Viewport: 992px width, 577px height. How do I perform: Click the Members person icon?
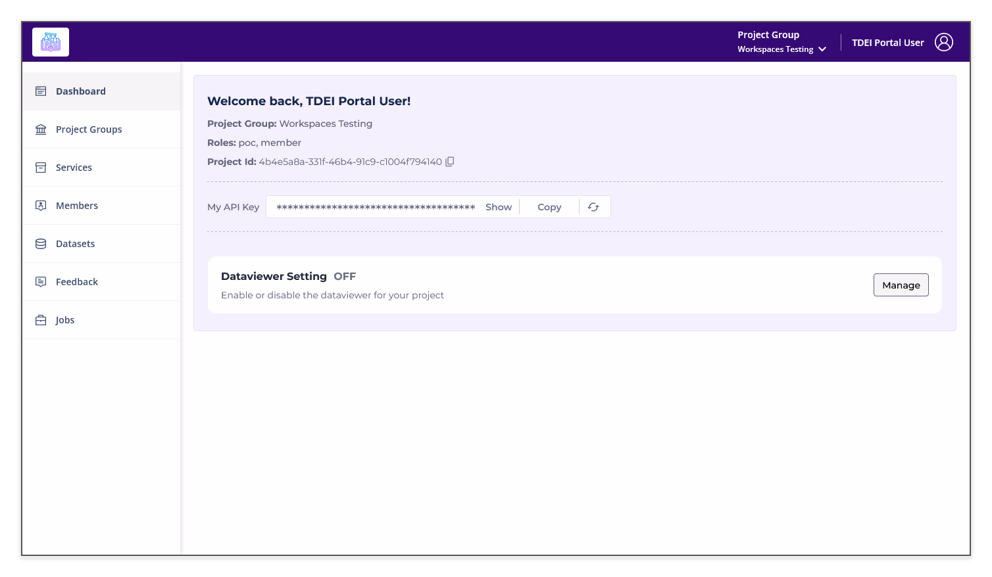(x=41, y=206)
